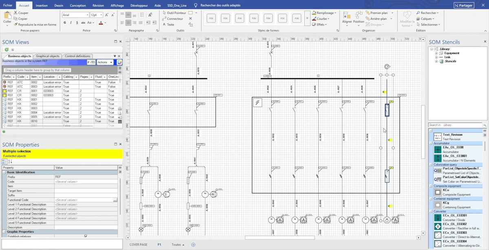Toggle italic text formatting
The height and width of the screenshot is (250, 489).
click(70, 23)
